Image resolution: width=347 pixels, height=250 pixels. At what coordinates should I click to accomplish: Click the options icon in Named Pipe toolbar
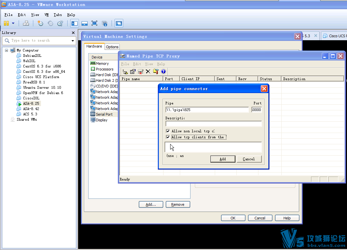pyautogui.click(x=156, y=71)
